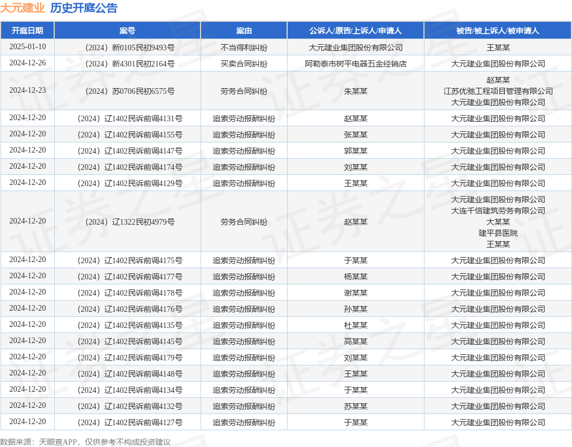Click the 不当得利纠纷 case cause

click(244, 47)
